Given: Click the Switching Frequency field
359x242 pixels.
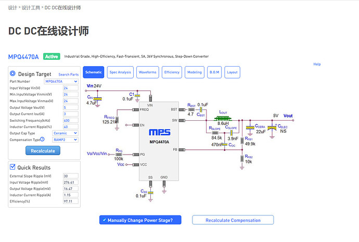Looking at the screenshot, I should (x=71, y=120).
